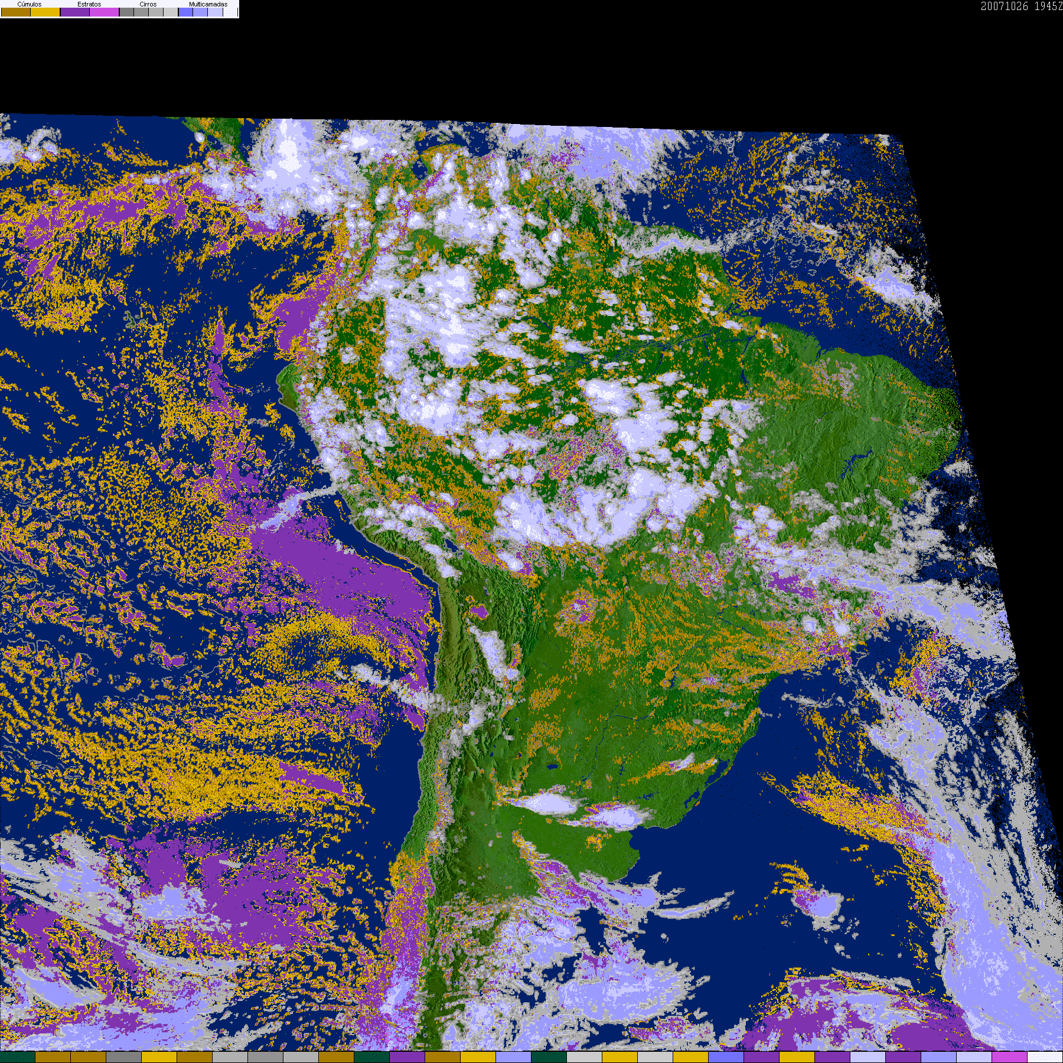Click the palest lavender Multicamadas legend swatch

(215, 12)
